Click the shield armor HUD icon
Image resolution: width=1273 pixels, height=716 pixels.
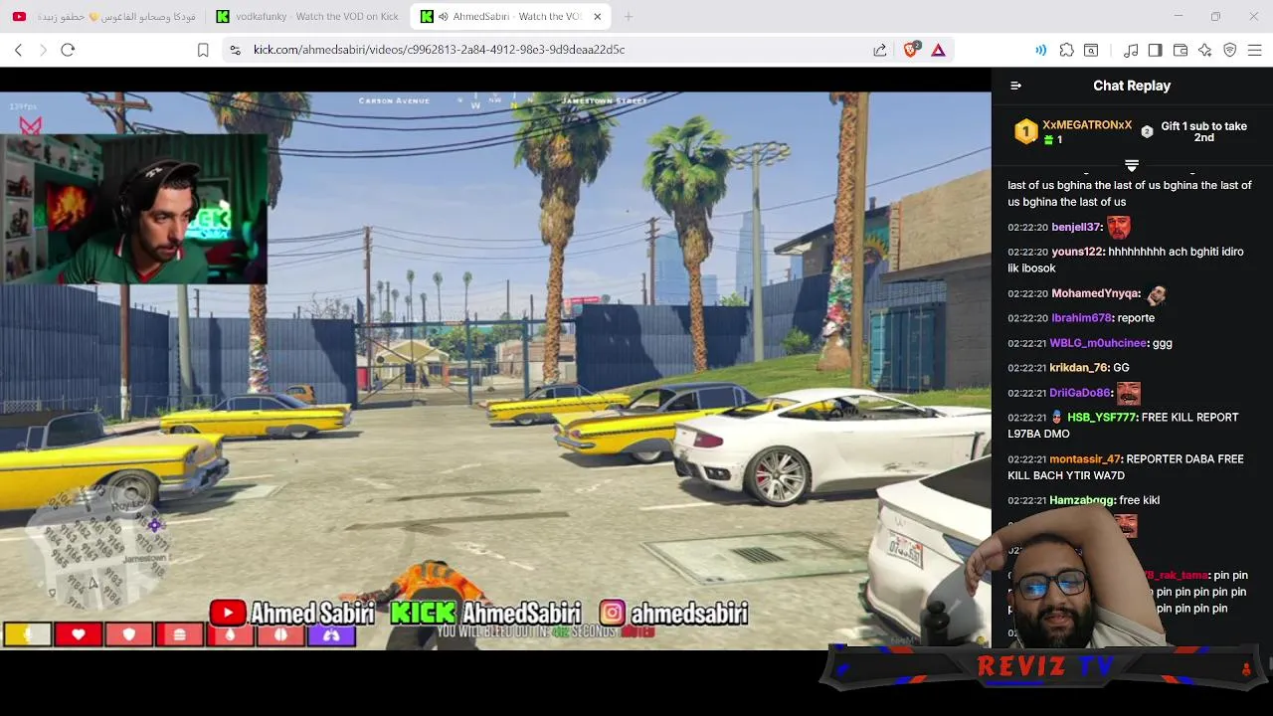129,634
